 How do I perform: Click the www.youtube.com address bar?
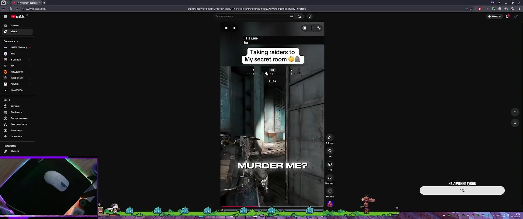pyautogui.click(x=36, y=9)
